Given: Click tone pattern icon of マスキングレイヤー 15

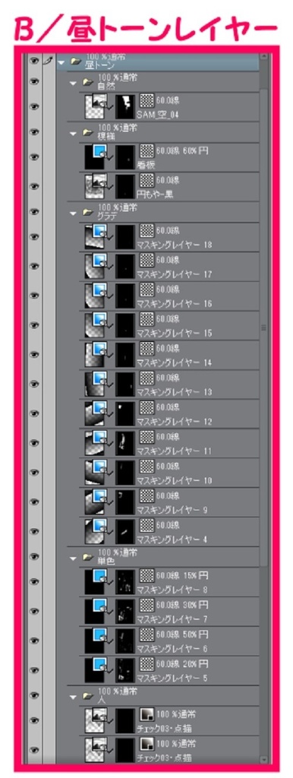Looking at the screenshot, I should [x=146, y=319].
